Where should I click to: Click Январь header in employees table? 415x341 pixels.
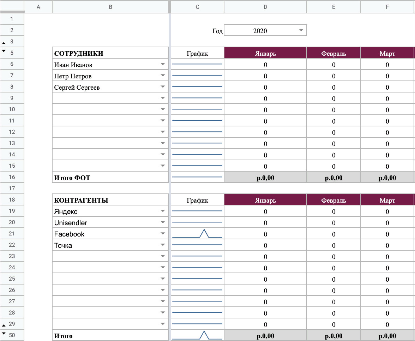[265, 53]
